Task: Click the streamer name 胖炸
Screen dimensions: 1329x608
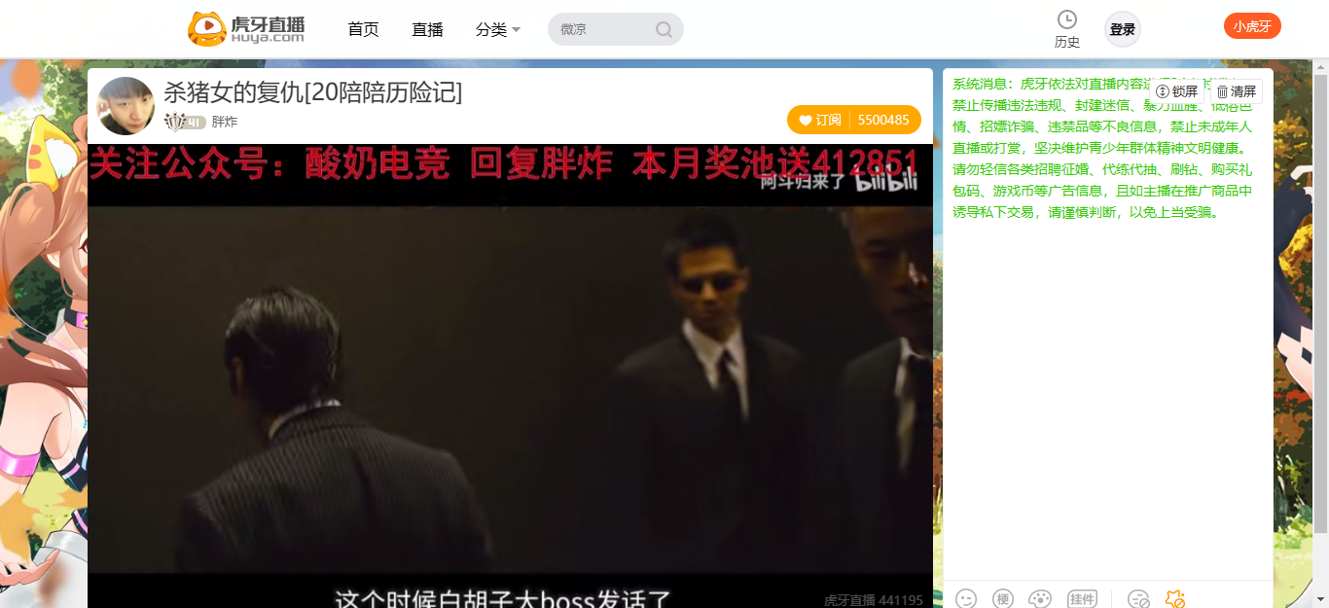Action: click(225, 122)
